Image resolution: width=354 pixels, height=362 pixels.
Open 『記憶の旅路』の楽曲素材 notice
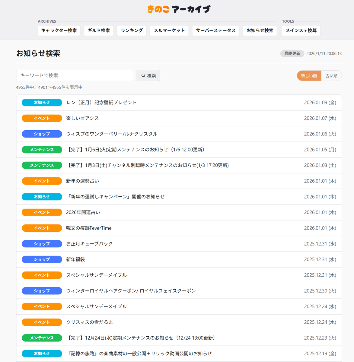179,354
